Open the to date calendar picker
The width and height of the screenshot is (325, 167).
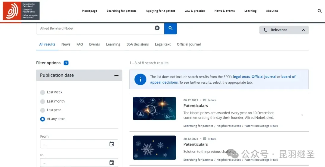(112, 163)
